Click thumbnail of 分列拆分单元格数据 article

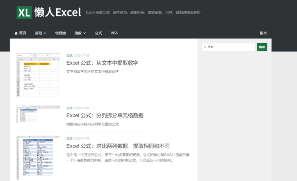38,114
